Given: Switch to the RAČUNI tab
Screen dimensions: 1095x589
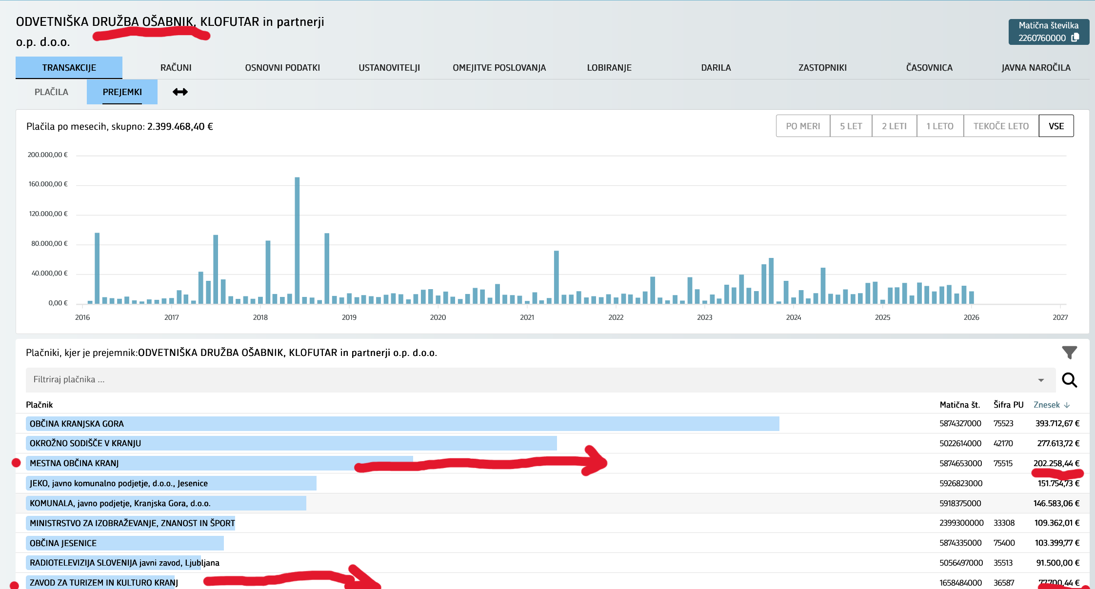Looking at the screenshot, I should tap(176, 68).
